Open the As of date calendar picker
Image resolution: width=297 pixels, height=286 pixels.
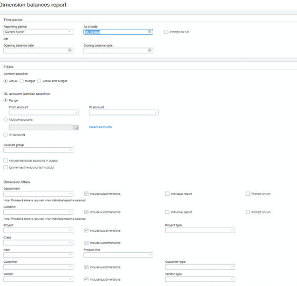150,32
